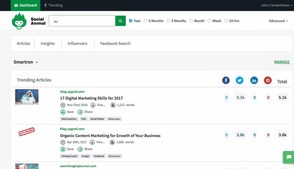Click the Social Media tag
Screen dimensions: 294x169
[x=97, y=119]
